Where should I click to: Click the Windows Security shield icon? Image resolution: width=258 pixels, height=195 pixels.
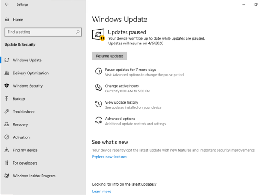6,85
